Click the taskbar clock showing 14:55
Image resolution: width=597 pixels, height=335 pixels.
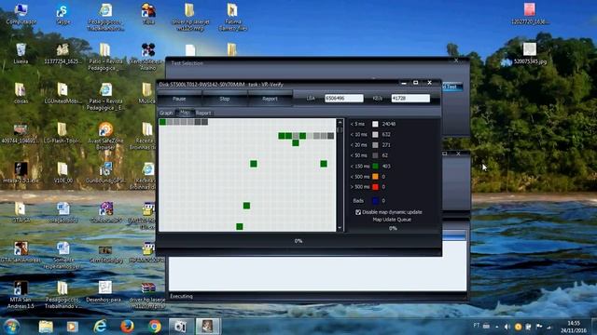pos(574,327)
